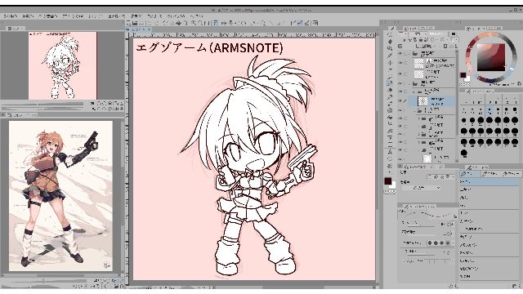
Task: Select the highlighted pen tool in tool palette
Action: (390, 83)
